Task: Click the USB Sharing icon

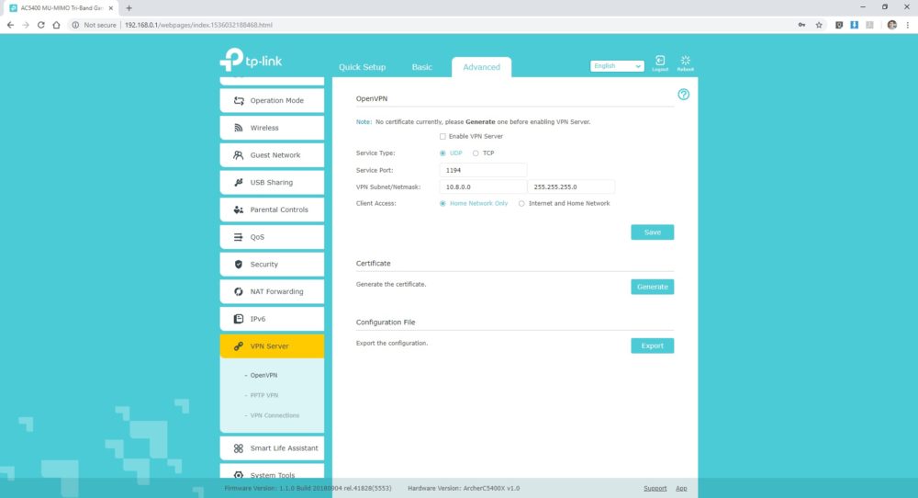Action: [x=239, y=182]
